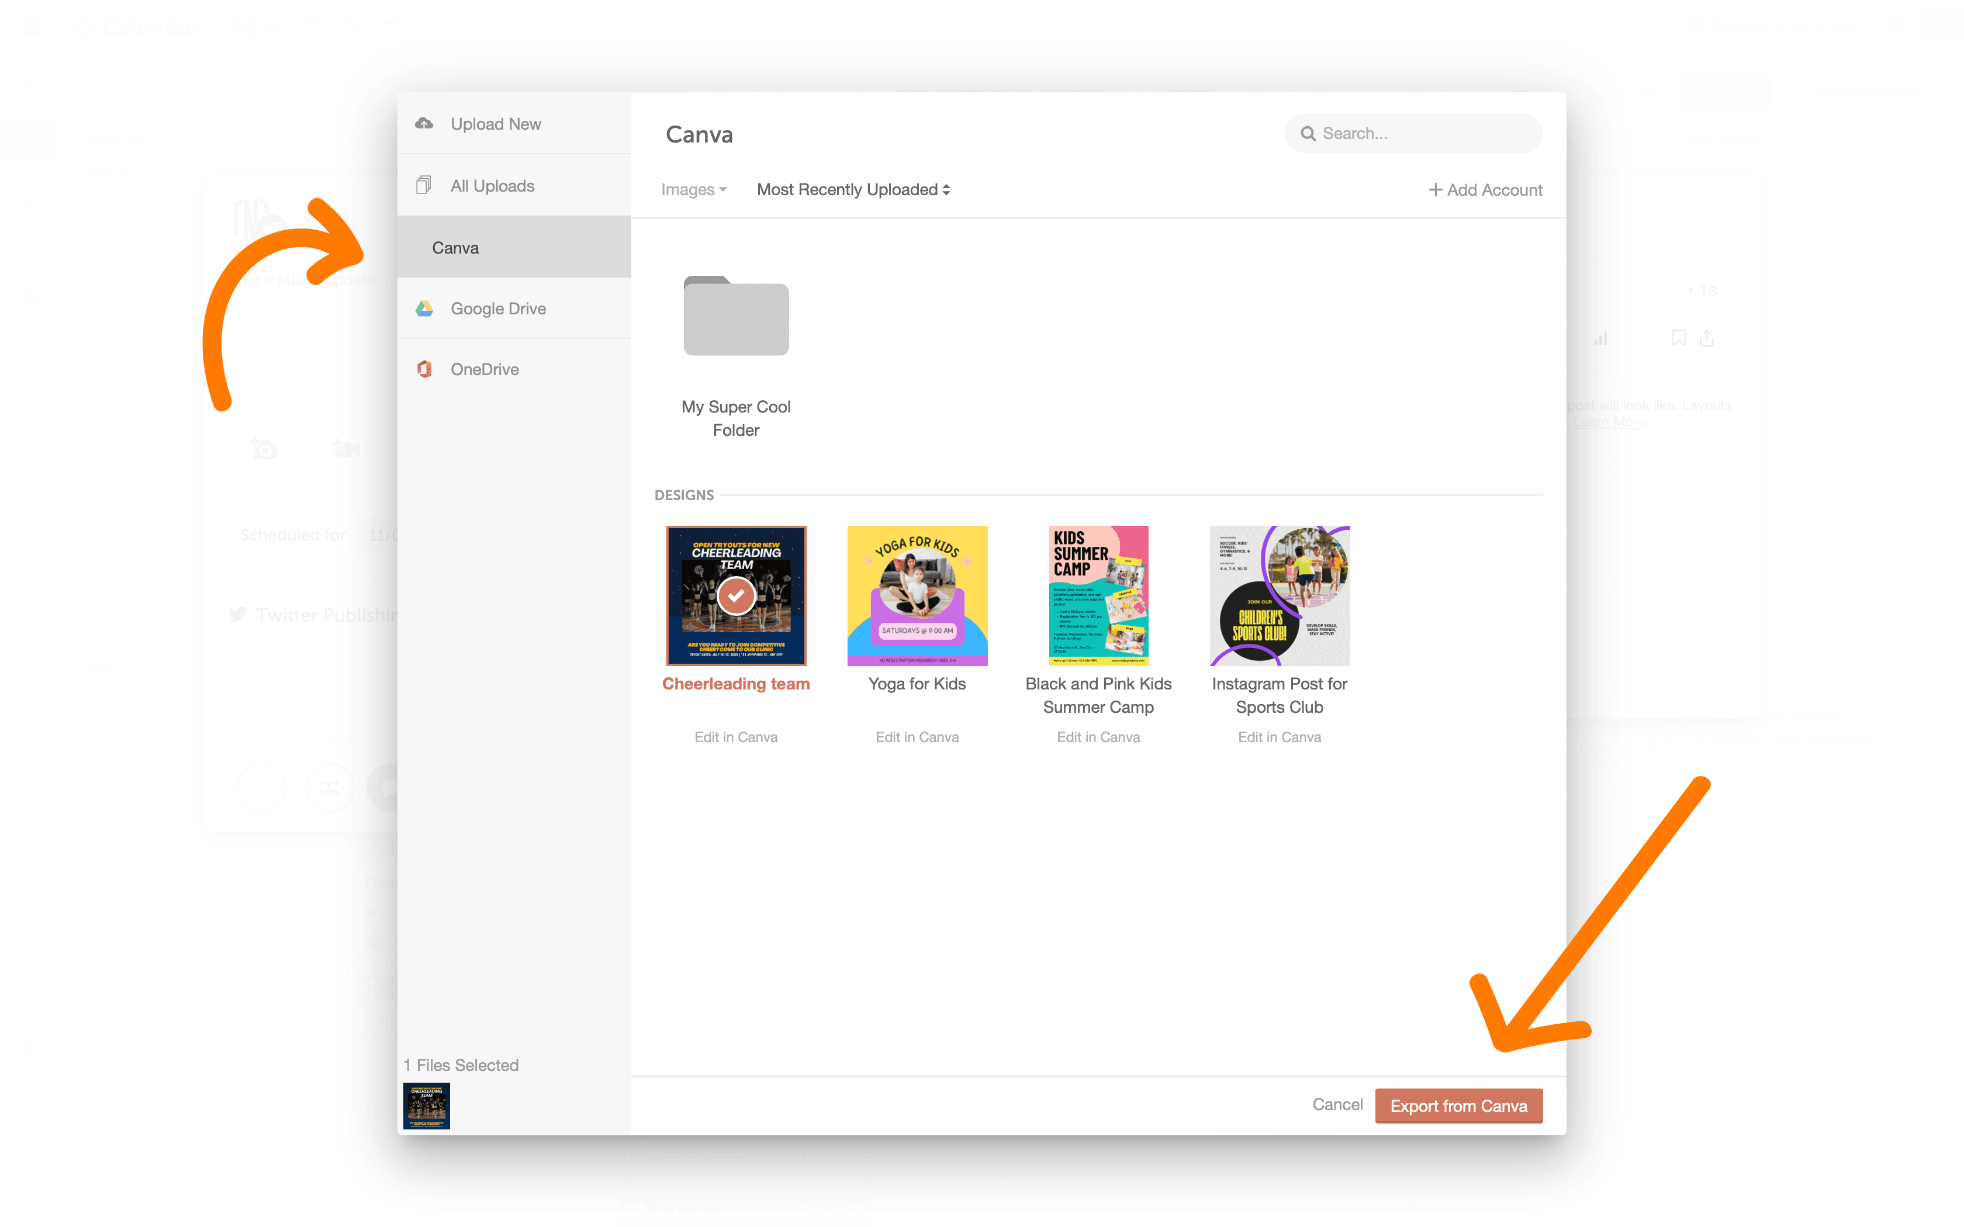1964x1227 pixels.
Task: Click the selected file thumbnail at bottom
Action: point(427,1105)
